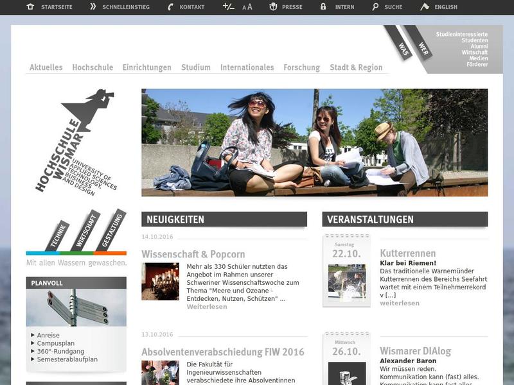Click the Suche magnifier icon
This screenshot has height=385, width=514.
(x=375, y=7)
